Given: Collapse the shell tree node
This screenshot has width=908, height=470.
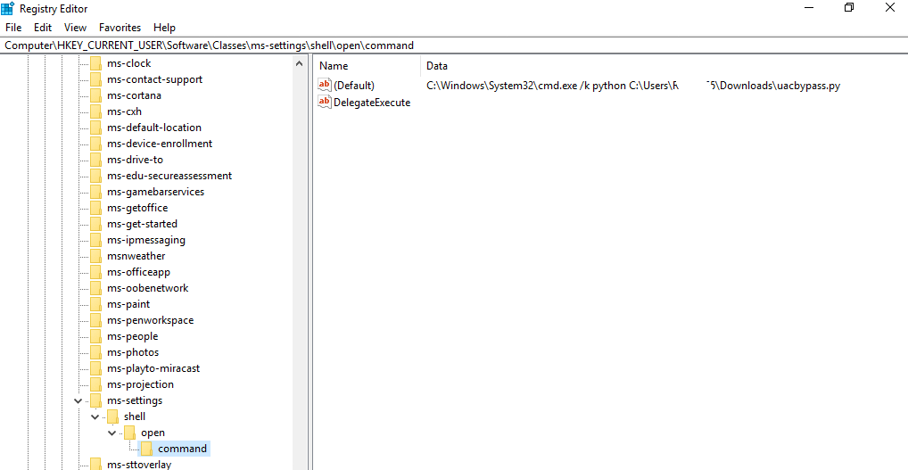Looking at the screenshot, I should (95, 416).
